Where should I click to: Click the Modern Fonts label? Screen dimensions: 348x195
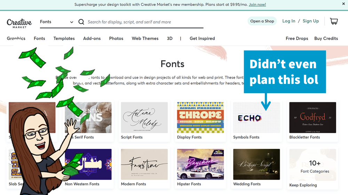[x=133, y=184]
